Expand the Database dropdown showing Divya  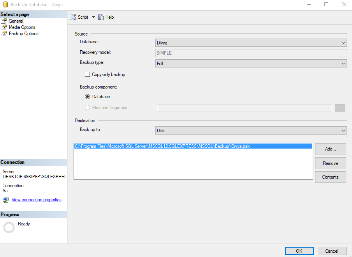(251, 43)
